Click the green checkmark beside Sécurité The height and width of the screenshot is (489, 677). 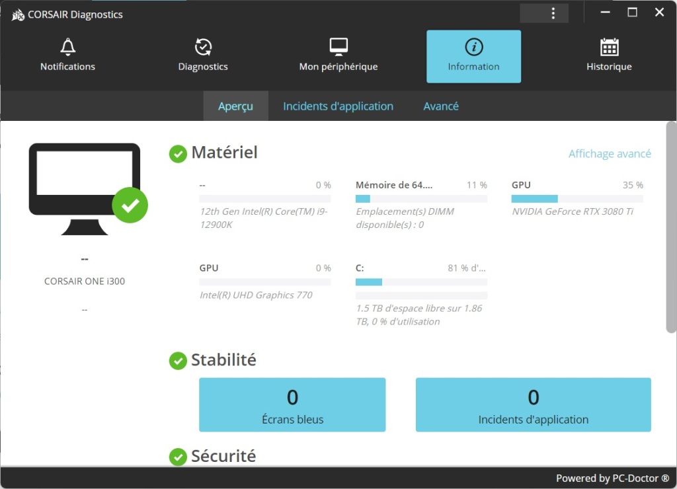coord(177,456)
